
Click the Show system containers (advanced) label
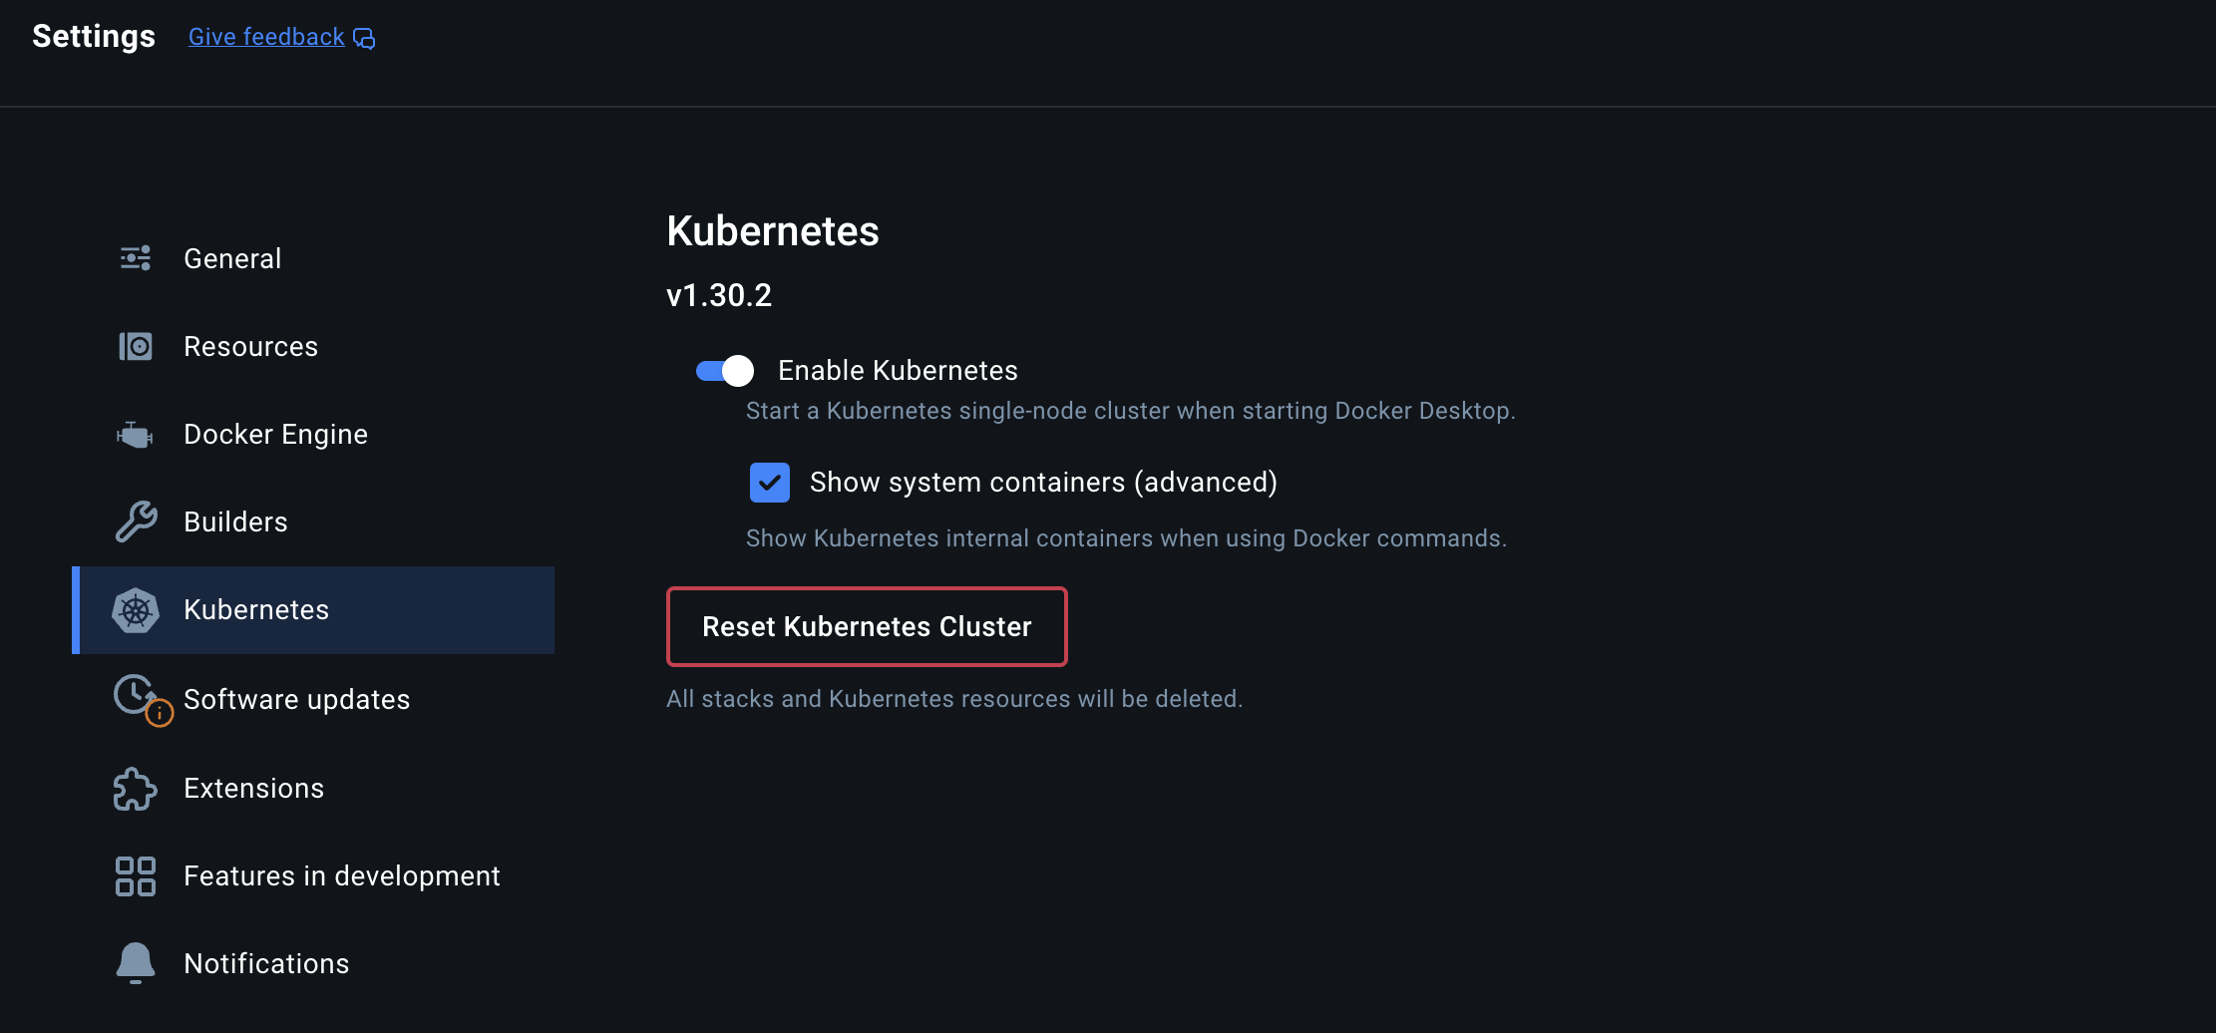coord(1043,483)
